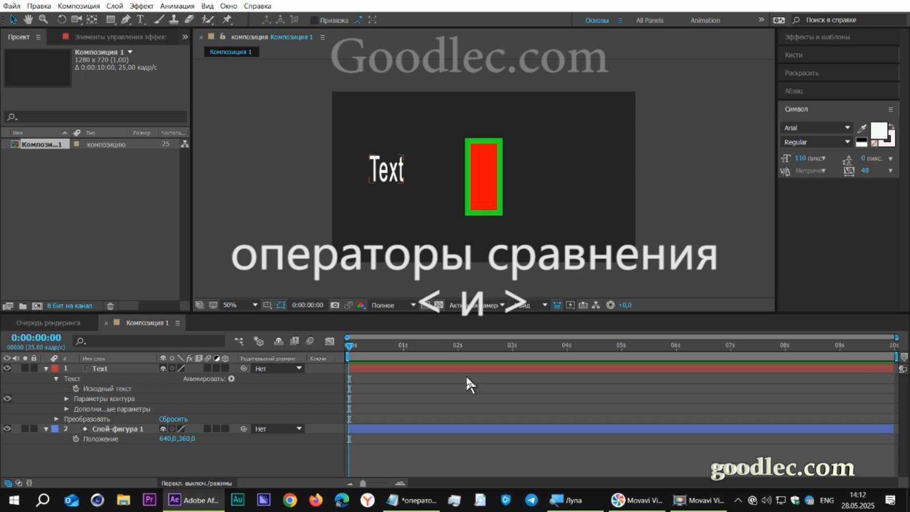This screenshot has height=512, width=910.
Task: Select the Brush tool
Action: click(x=159, y=19)
